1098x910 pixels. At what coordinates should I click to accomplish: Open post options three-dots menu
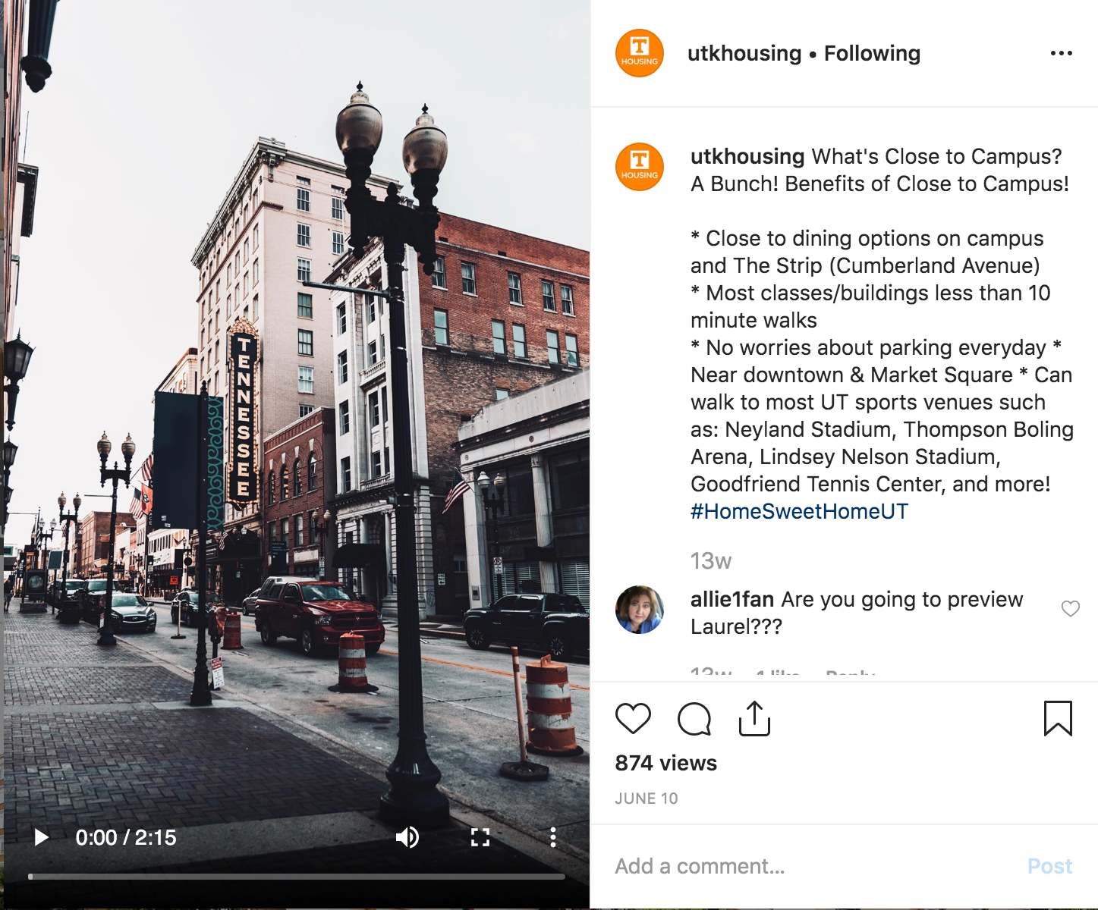(1062, 53)
